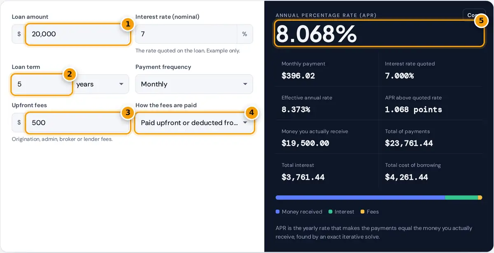This screenshot has height=253, width=494.
Task: Click the $4,261.44 total cost of borrowing
Action: 406,177
